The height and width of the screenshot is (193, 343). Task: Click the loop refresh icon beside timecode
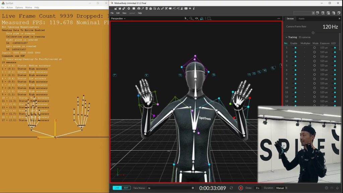(231, 188)
